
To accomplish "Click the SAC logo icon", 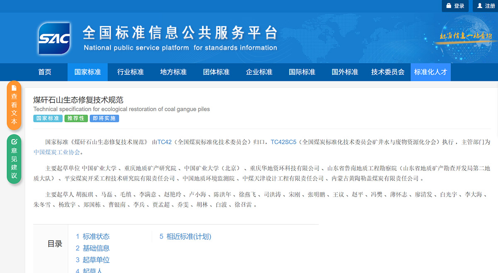I will (x=54, y=39).
